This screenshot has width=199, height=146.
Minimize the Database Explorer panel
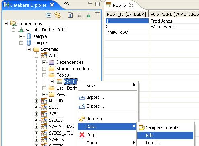(x=90, y=3)
